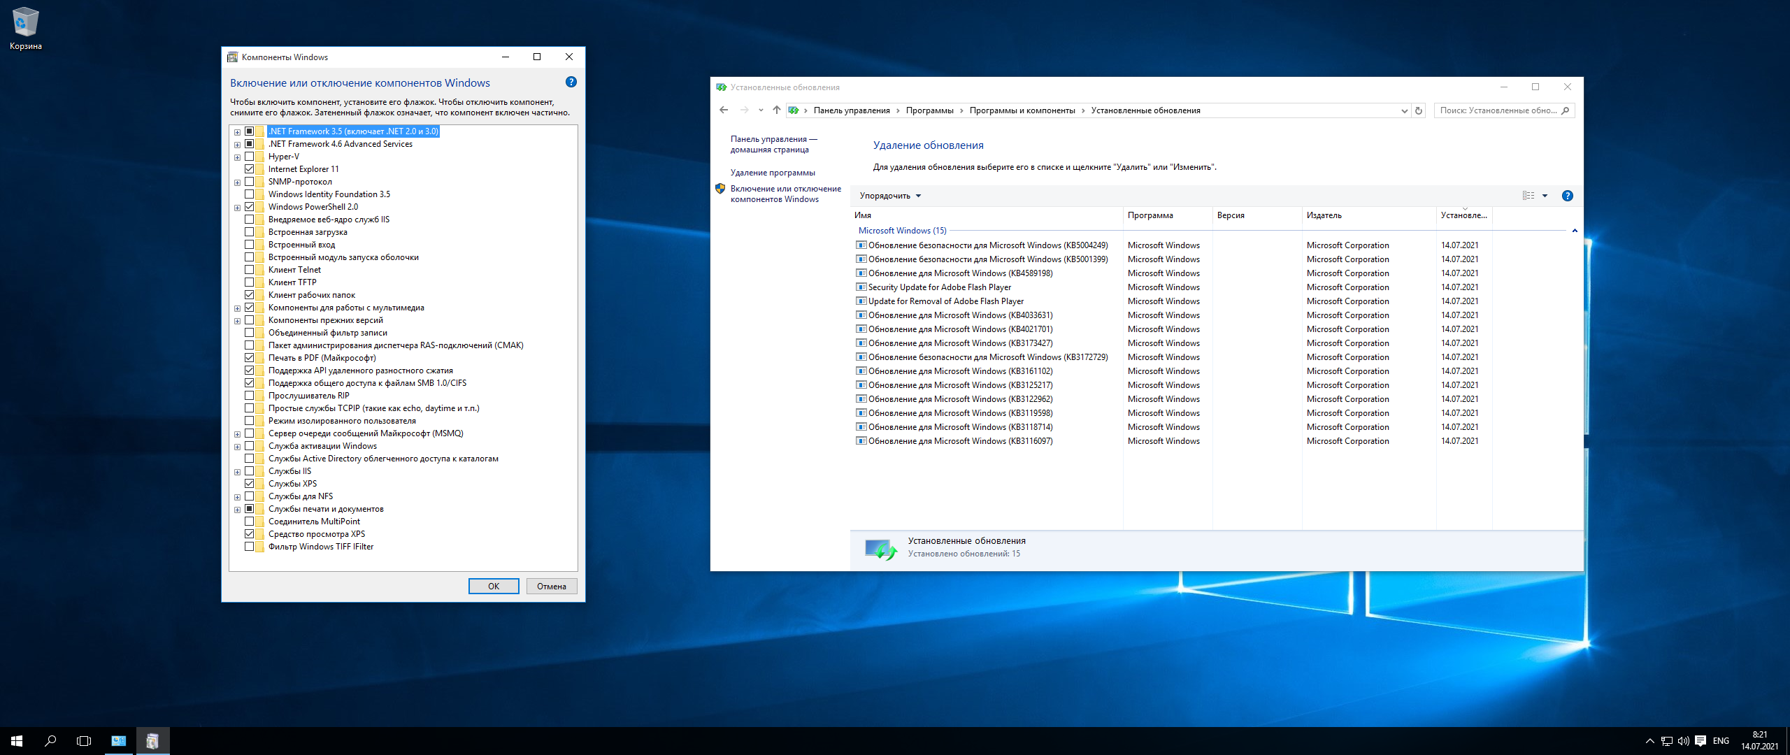1790x755 pixels.
Task: Expand the .NET Framework 3.5 tree node
Action: [237, 132]
